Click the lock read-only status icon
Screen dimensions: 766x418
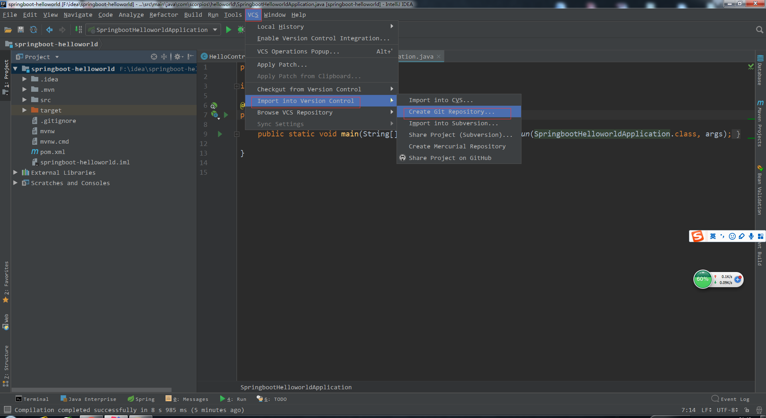click(746, 410)
